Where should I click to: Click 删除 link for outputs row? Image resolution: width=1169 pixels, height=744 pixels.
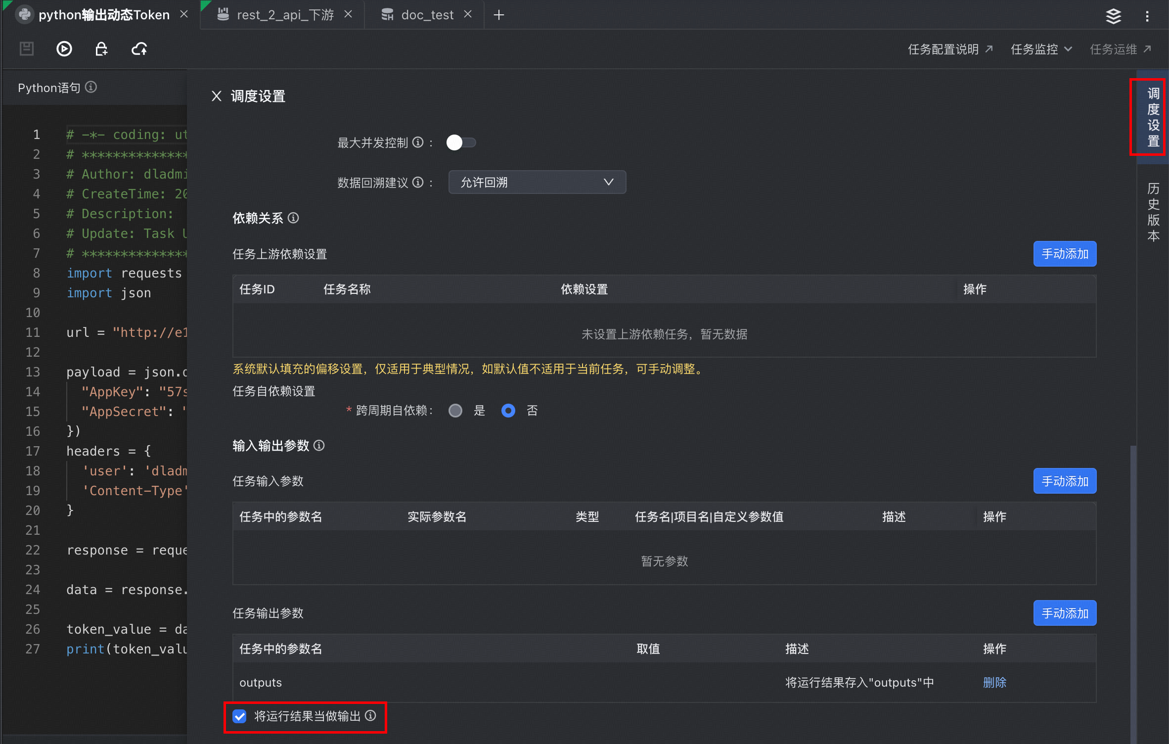994,682
